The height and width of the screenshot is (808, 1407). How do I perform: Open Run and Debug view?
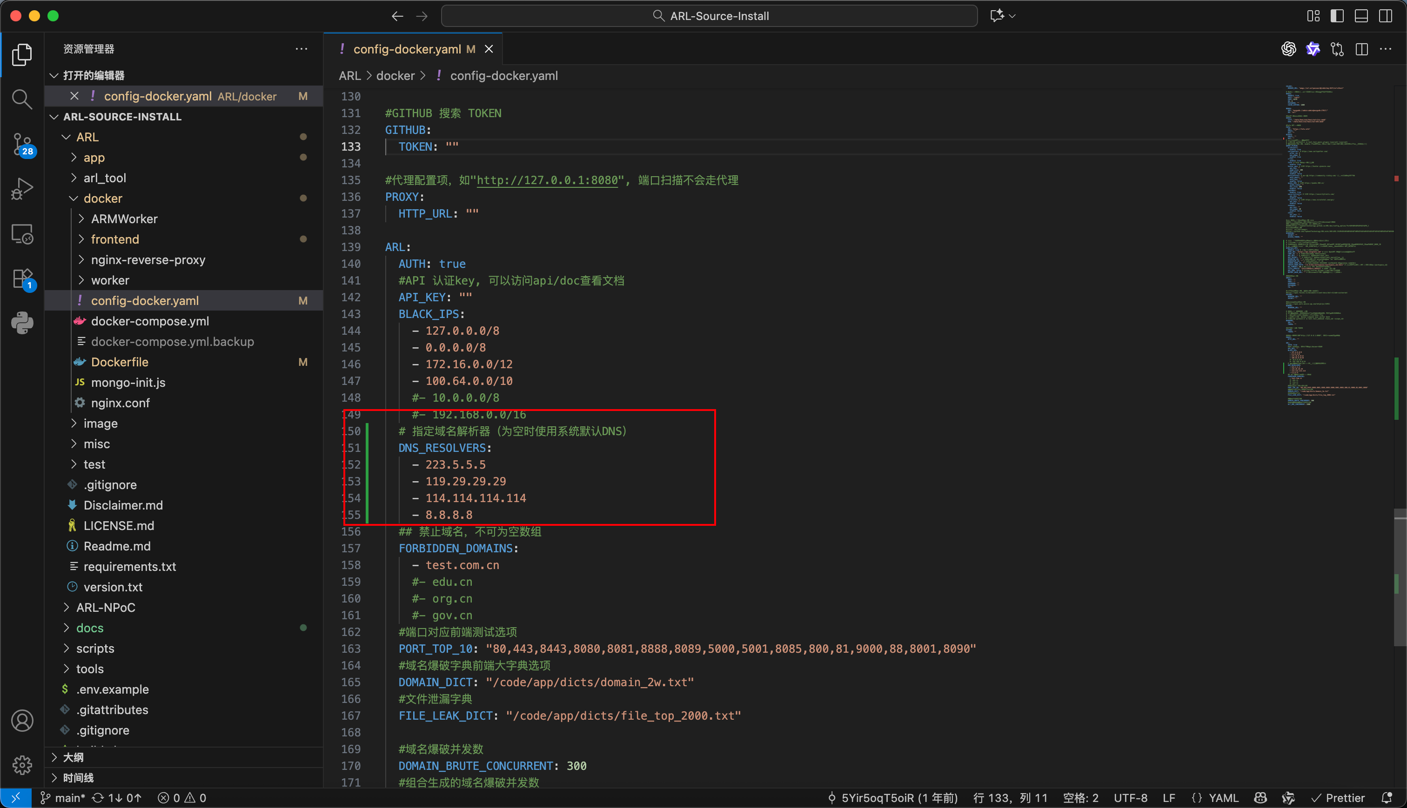[x=22, y=189]
